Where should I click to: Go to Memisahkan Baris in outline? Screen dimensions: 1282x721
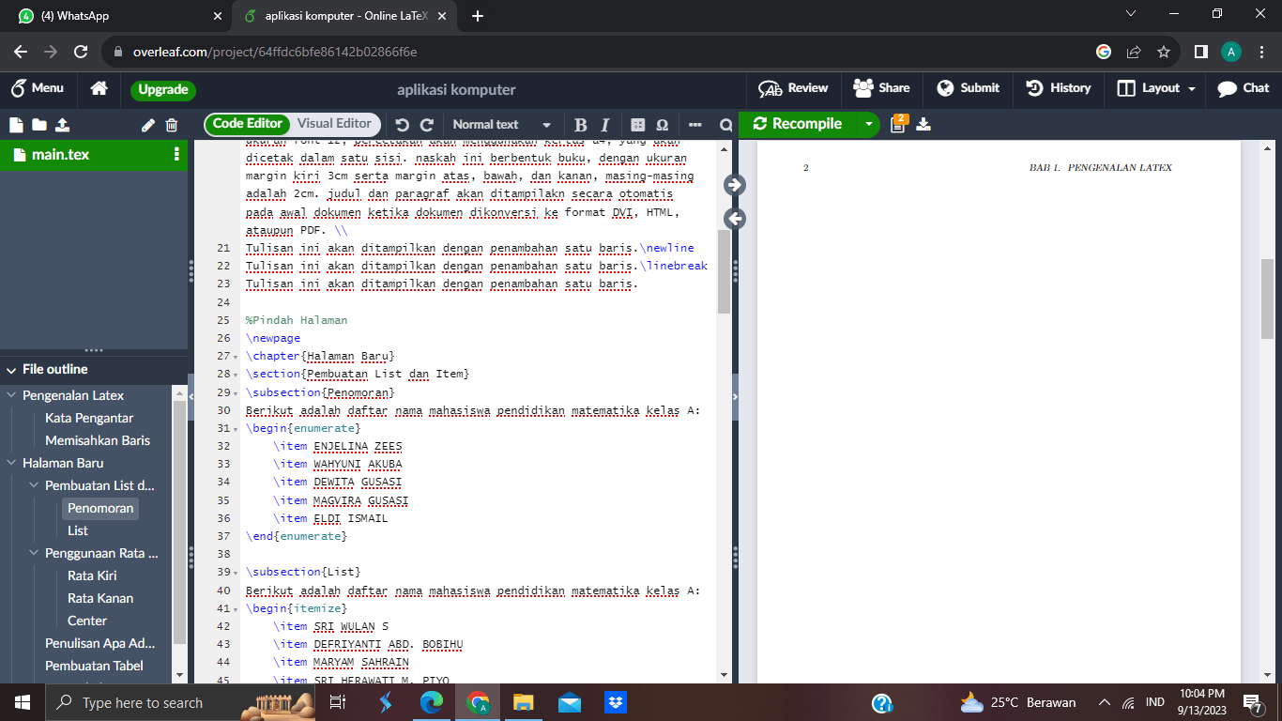coord(98,440)
